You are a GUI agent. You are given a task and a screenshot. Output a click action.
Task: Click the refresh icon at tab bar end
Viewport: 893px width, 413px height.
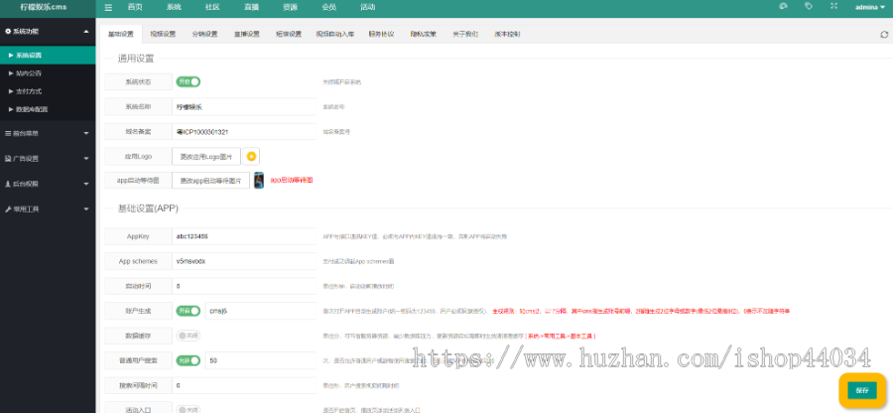click(884, 34)
